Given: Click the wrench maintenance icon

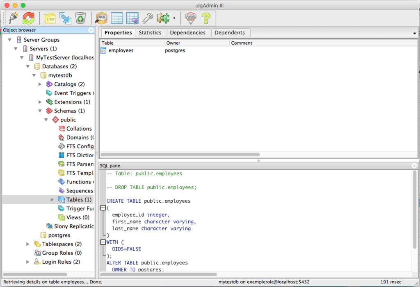Looking at the screenshot, I should (148, 18).
